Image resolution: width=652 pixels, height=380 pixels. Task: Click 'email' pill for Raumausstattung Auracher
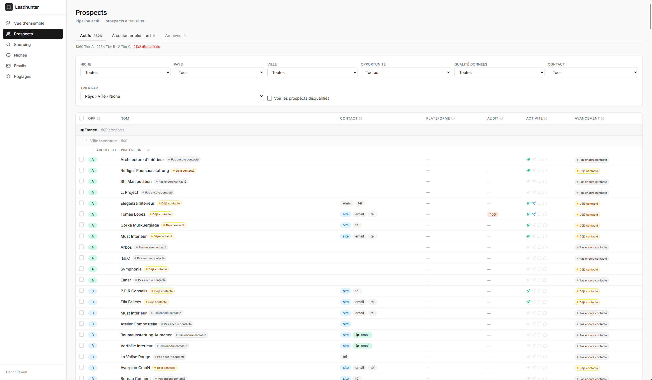(363, 335)
